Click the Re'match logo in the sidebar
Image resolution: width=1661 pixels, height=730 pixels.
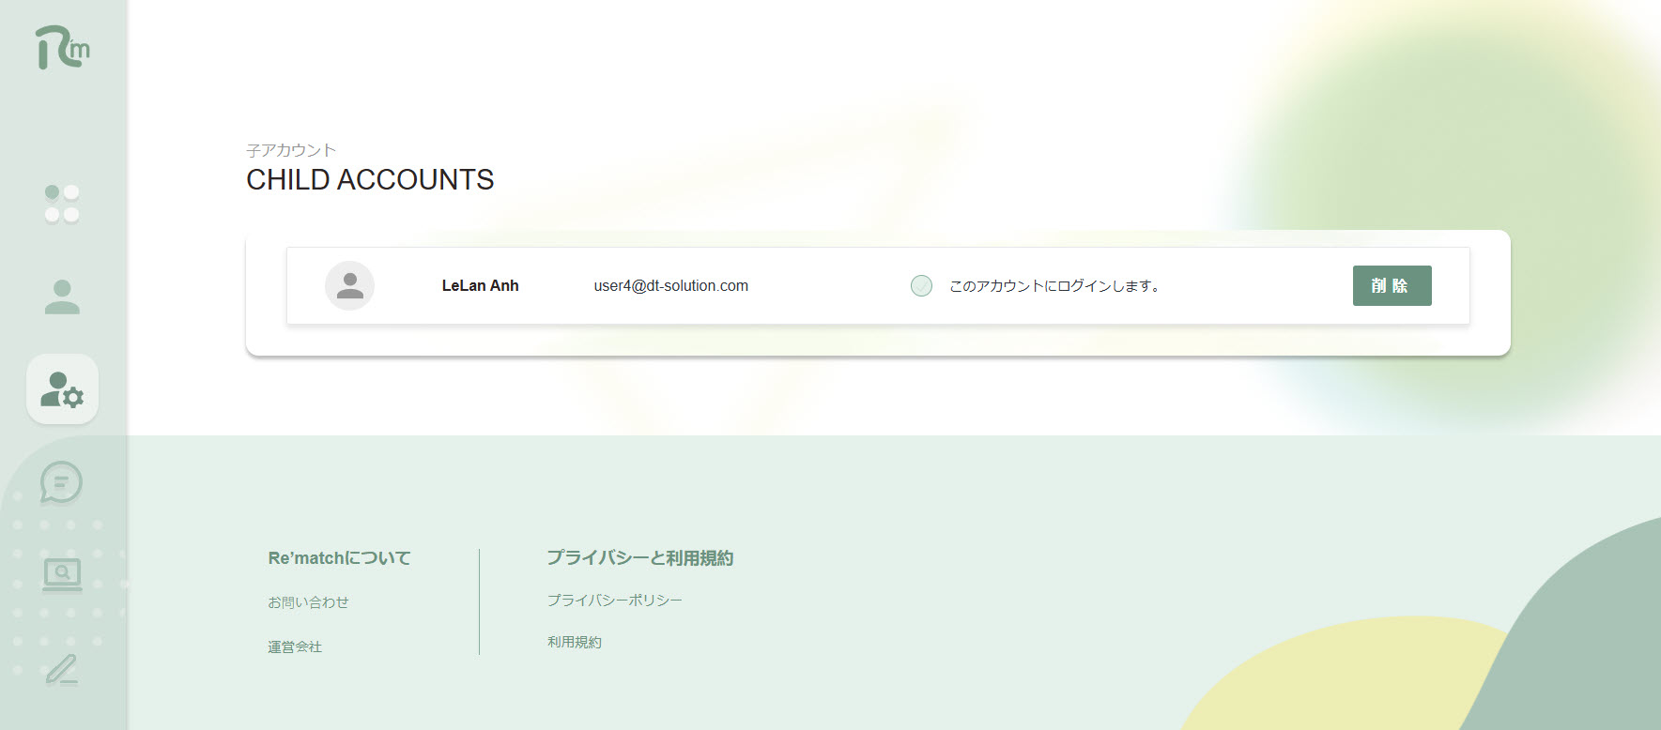pyautogui.click(x=62, y=48)
